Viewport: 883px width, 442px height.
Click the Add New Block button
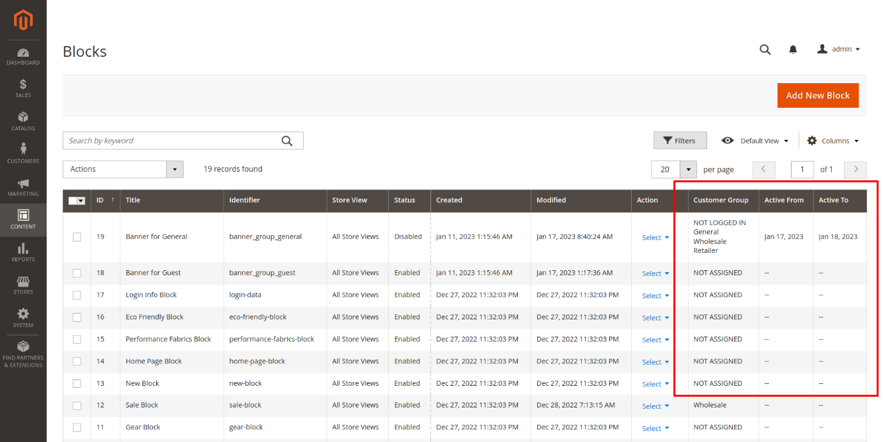pyautogui.click(x=817, y=96)
